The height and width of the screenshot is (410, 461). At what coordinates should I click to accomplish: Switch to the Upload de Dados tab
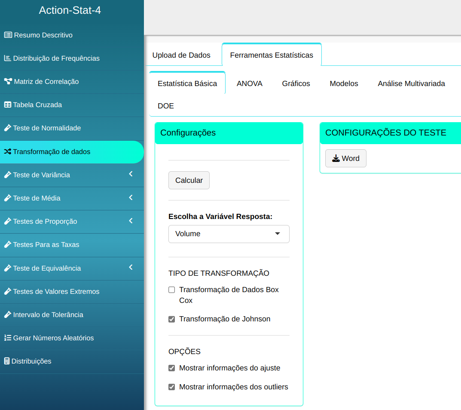(x=181, y=55)
